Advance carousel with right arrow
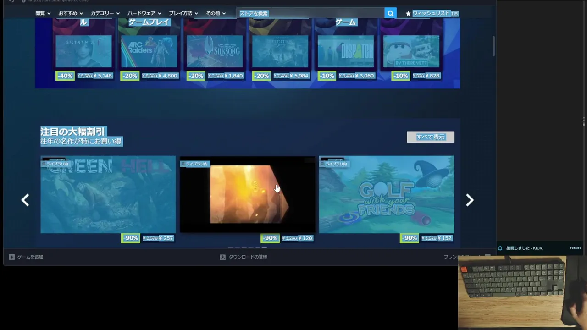 pyautogui.click(x=470, y=200)
